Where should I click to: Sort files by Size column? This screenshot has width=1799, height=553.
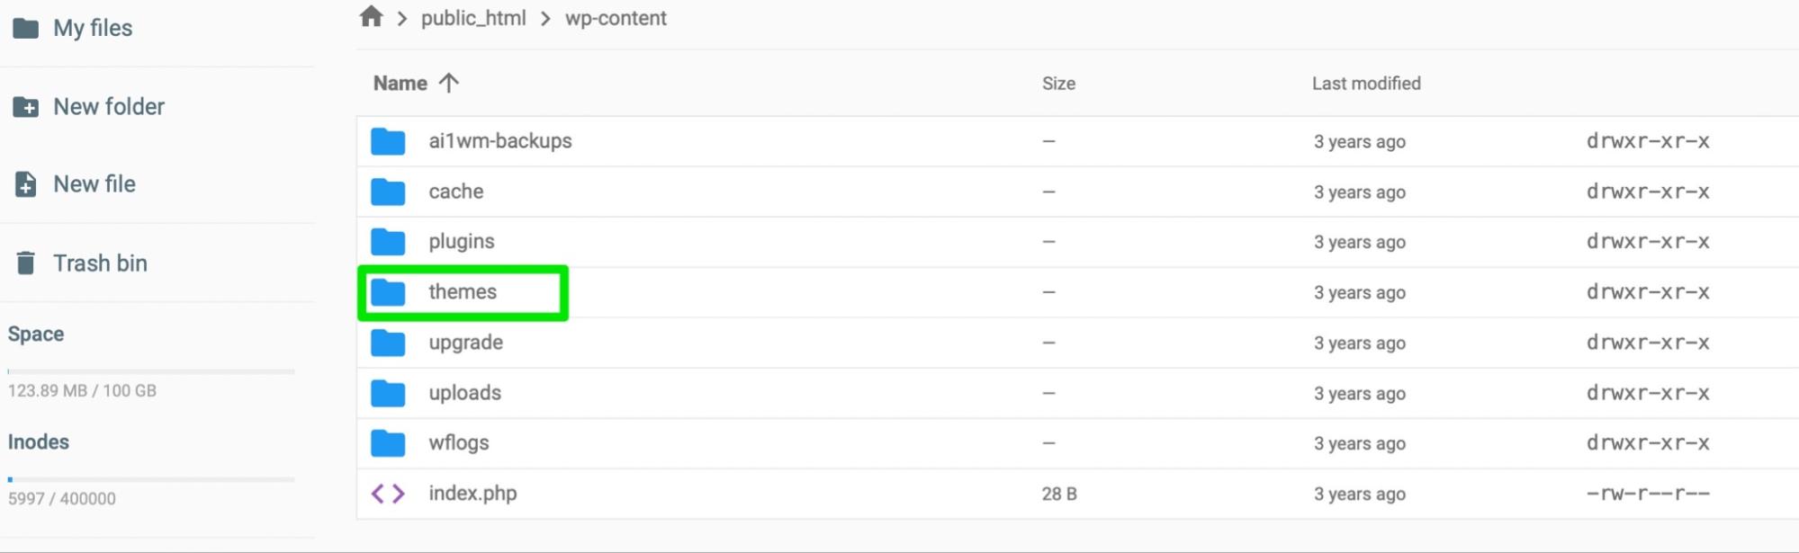pos(1058,84)
